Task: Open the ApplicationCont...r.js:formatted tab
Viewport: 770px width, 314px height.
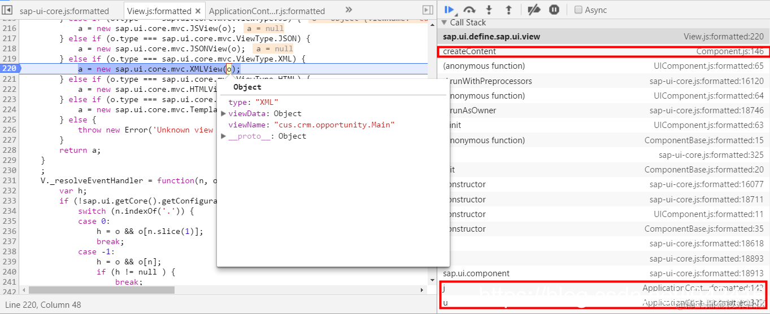Action: (267, 11)
